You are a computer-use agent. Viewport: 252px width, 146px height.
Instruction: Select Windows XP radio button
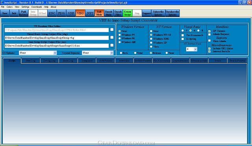point(151,43)
